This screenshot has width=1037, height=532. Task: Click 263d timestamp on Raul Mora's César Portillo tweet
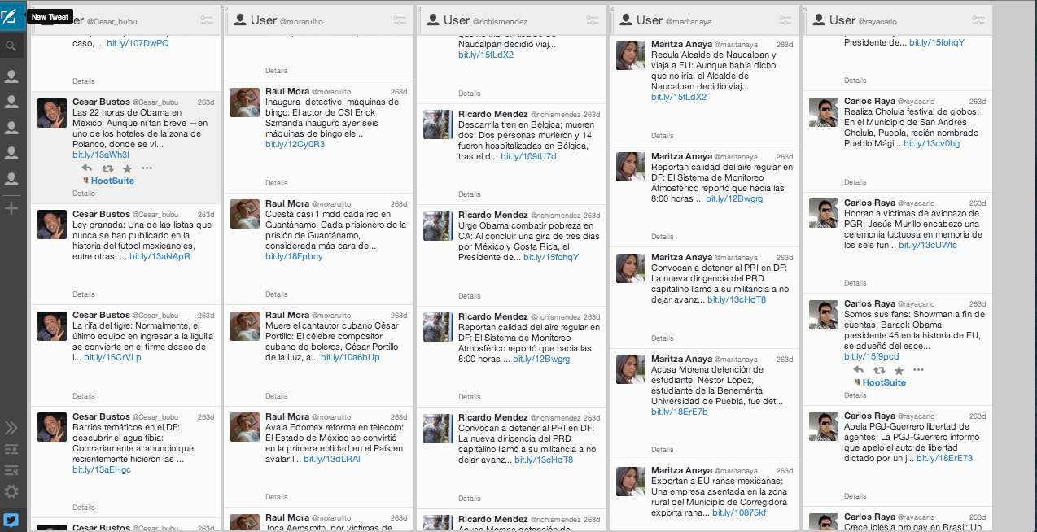pyautogui.click(x=399, y=316)
